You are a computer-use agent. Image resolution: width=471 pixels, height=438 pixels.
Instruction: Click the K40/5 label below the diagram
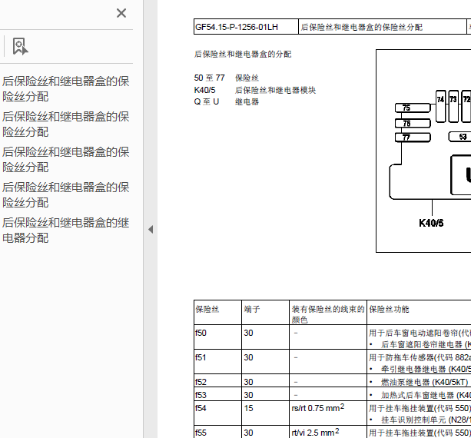click(431, 223)
